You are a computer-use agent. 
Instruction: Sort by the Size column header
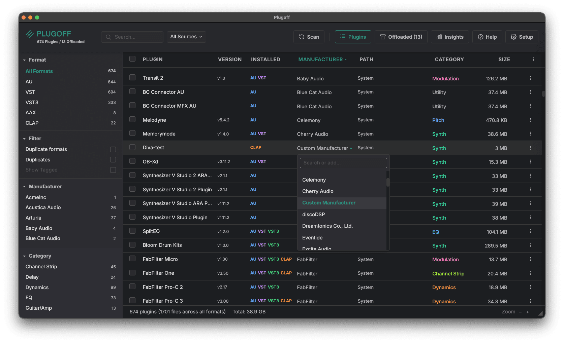tap(504, 60)
